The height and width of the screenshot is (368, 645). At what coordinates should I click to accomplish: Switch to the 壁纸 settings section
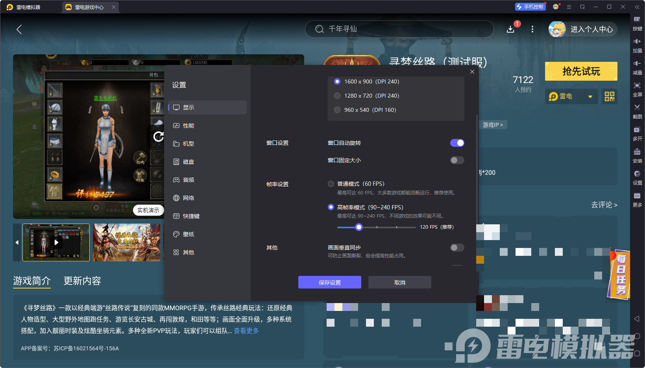(x=188, y=234)
